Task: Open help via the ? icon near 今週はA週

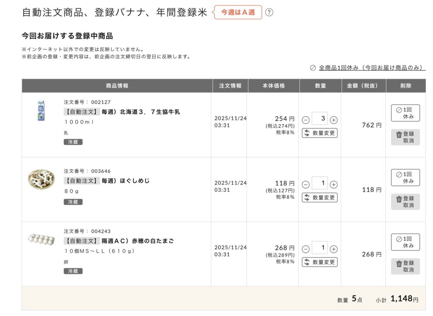Action: [x=269, y=13]
